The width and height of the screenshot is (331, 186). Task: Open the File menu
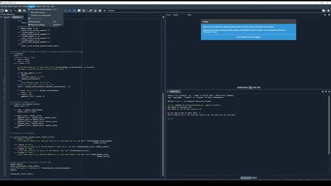[x=2, y=6]
